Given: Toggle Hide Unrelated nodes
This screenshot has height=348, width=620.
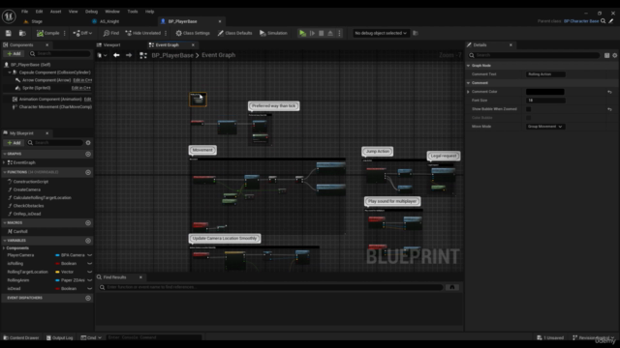Looking at the screenshot, I should (x=143, y=33).
